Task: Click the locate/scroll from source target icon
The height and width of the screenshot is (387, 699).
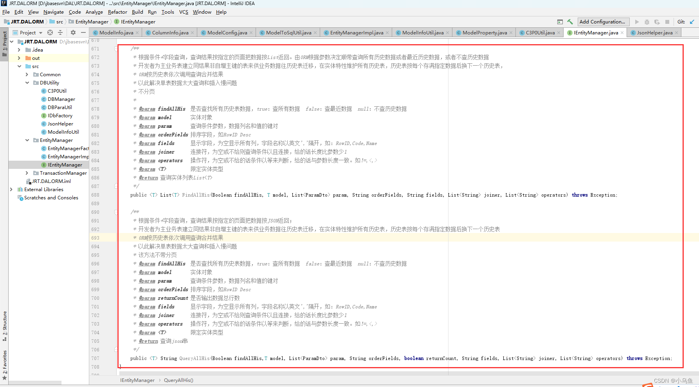Action: point(50,32)
